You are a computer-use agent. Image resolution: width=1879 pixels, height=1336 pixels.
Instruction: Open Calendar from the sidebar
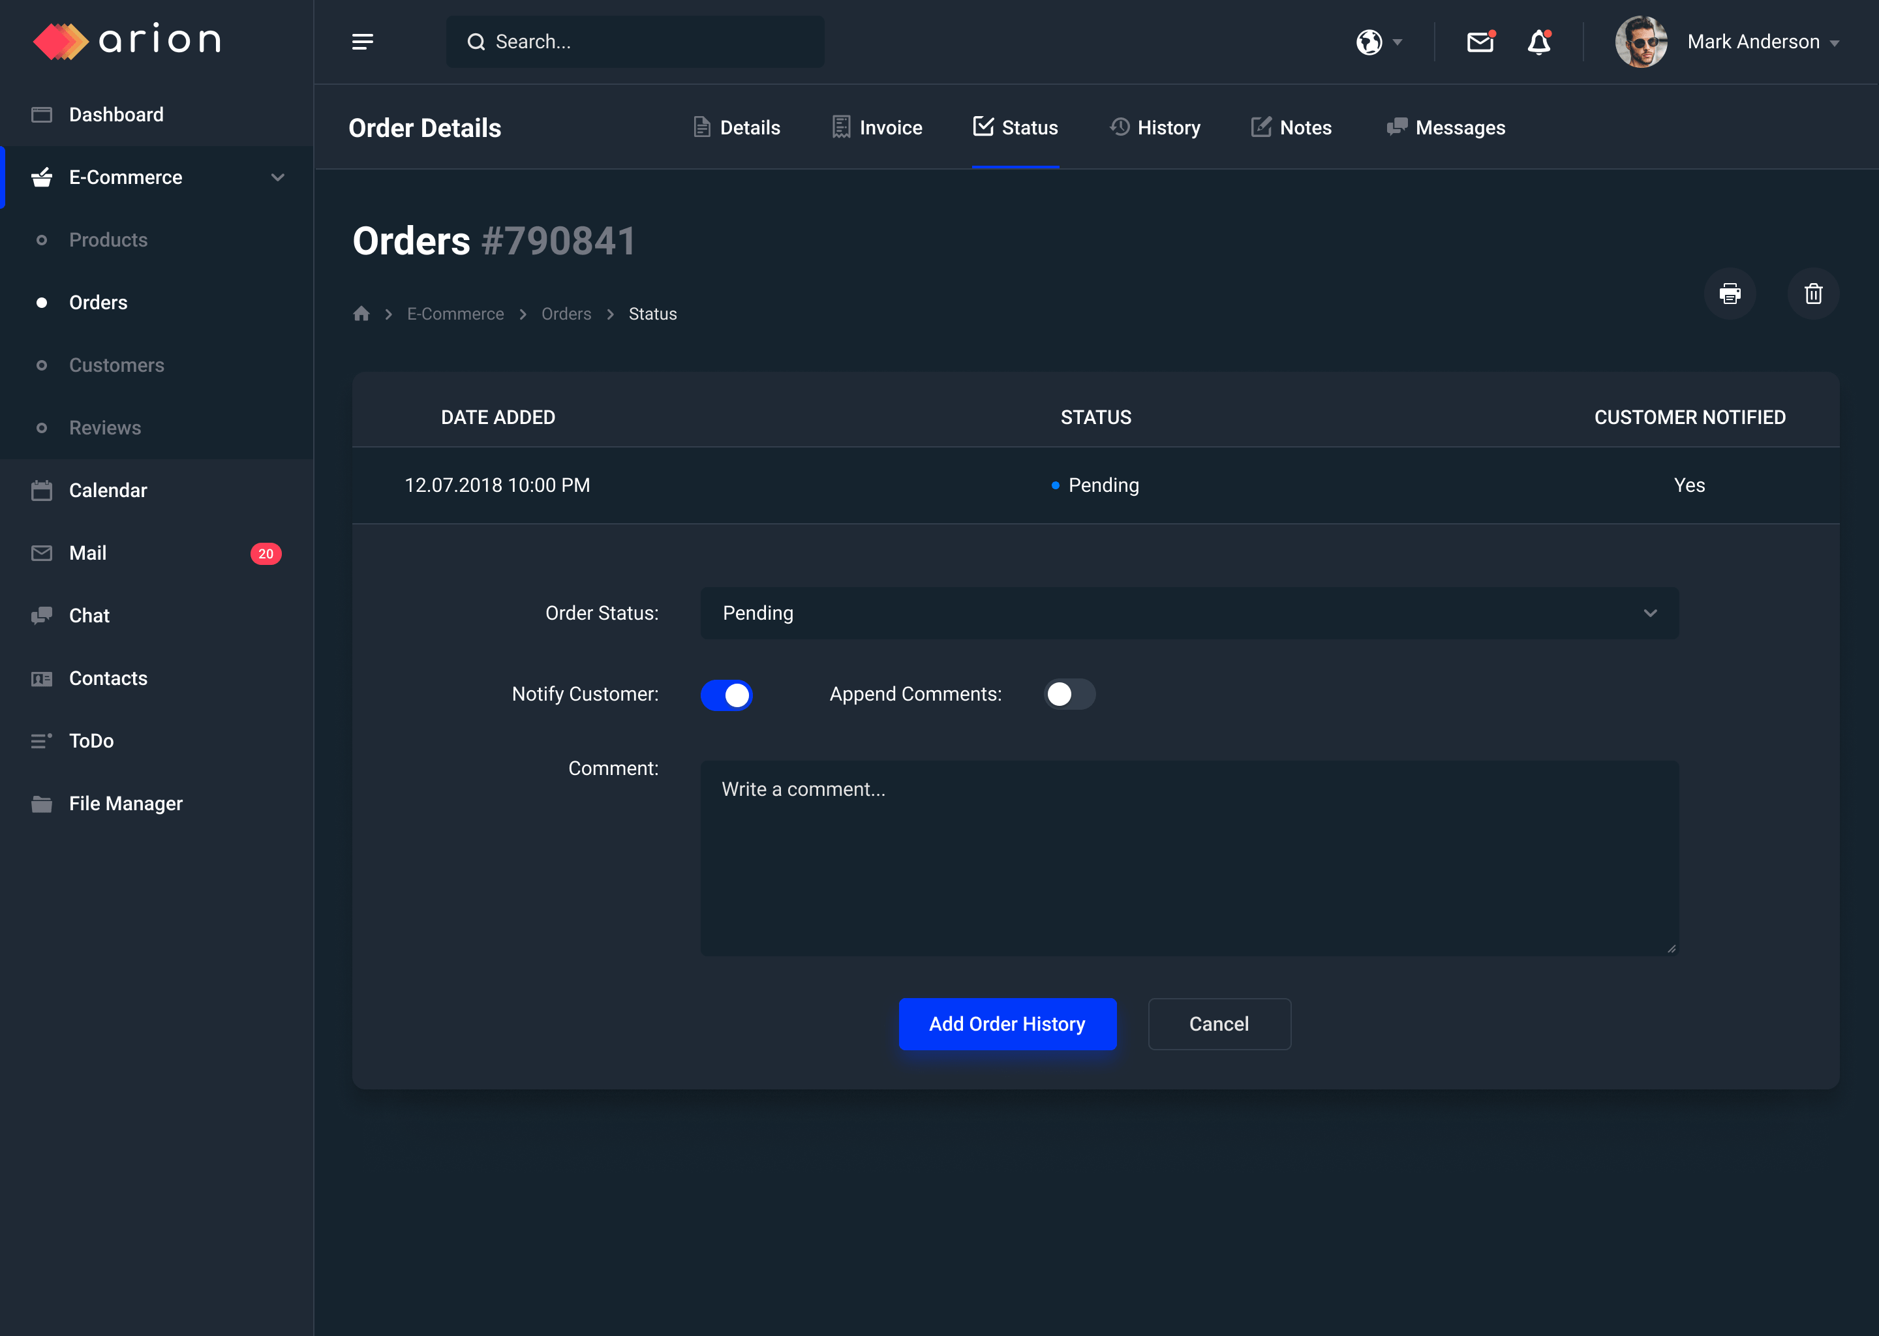108,491
